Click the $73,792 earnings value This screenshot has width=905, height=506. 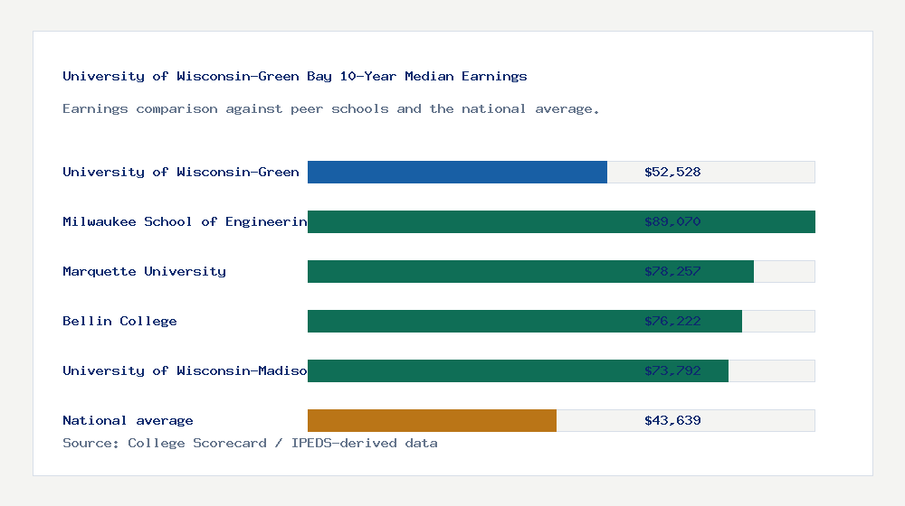coord(672,370)
